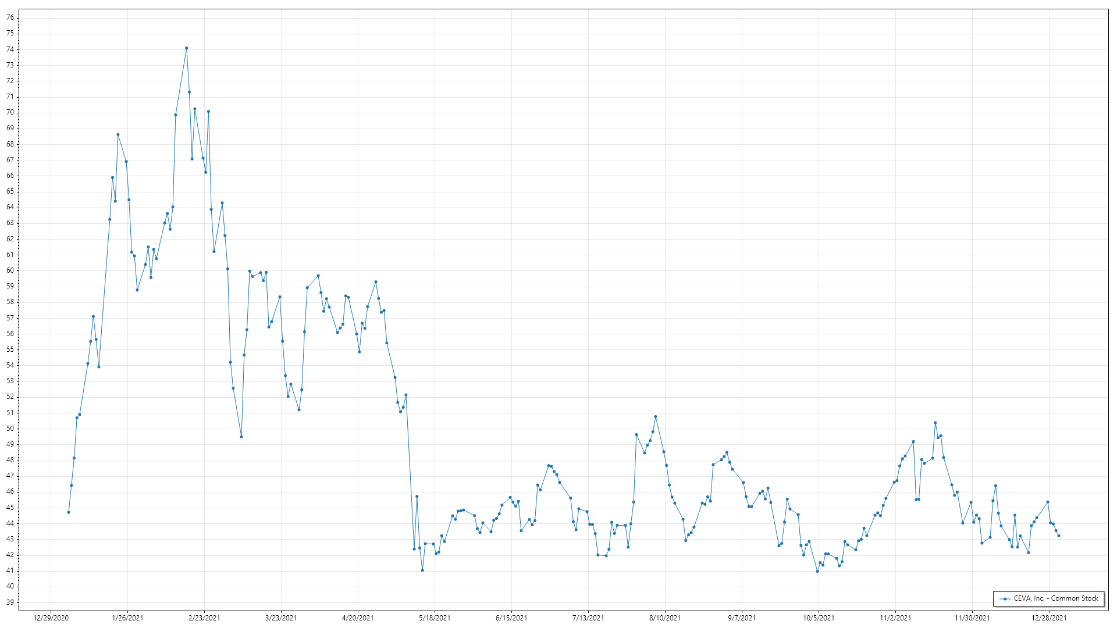Screen dimensions: 1117x628
Task: Click the 12/28/2021 x-axis date label
Action: [x=1049, y=618]
